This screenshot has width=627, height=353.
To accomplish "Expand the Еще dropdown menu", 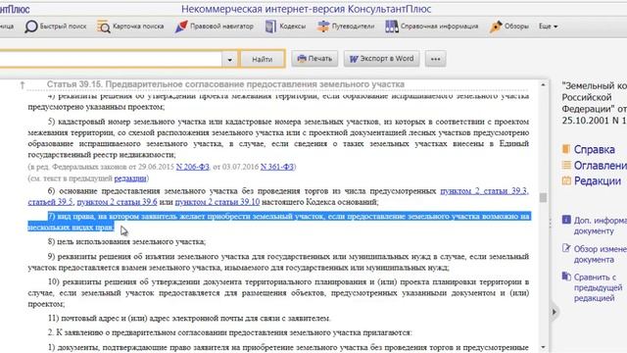I will pyautogui.click(x=549, y=26).
